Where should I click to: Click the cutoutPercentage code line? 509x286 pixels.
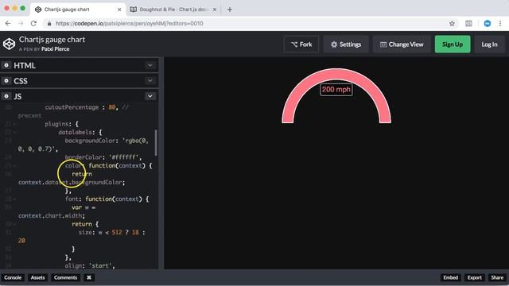tap(87, 107)
